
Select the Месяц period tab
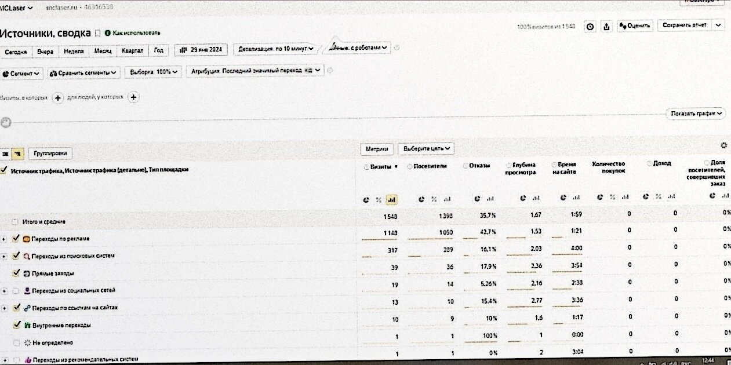(x=103, y=50)
